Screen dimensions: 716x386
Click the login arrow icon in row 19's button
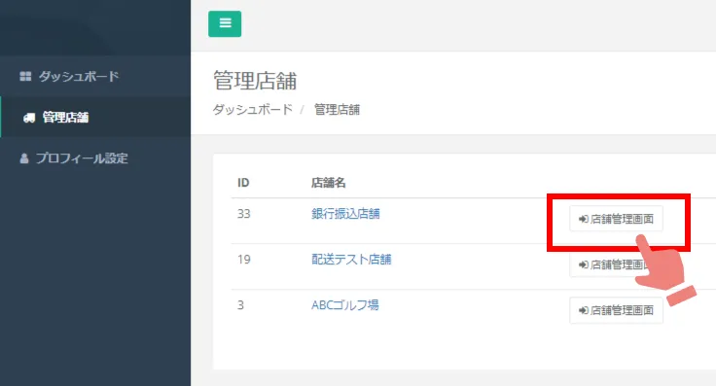(583, 264)
